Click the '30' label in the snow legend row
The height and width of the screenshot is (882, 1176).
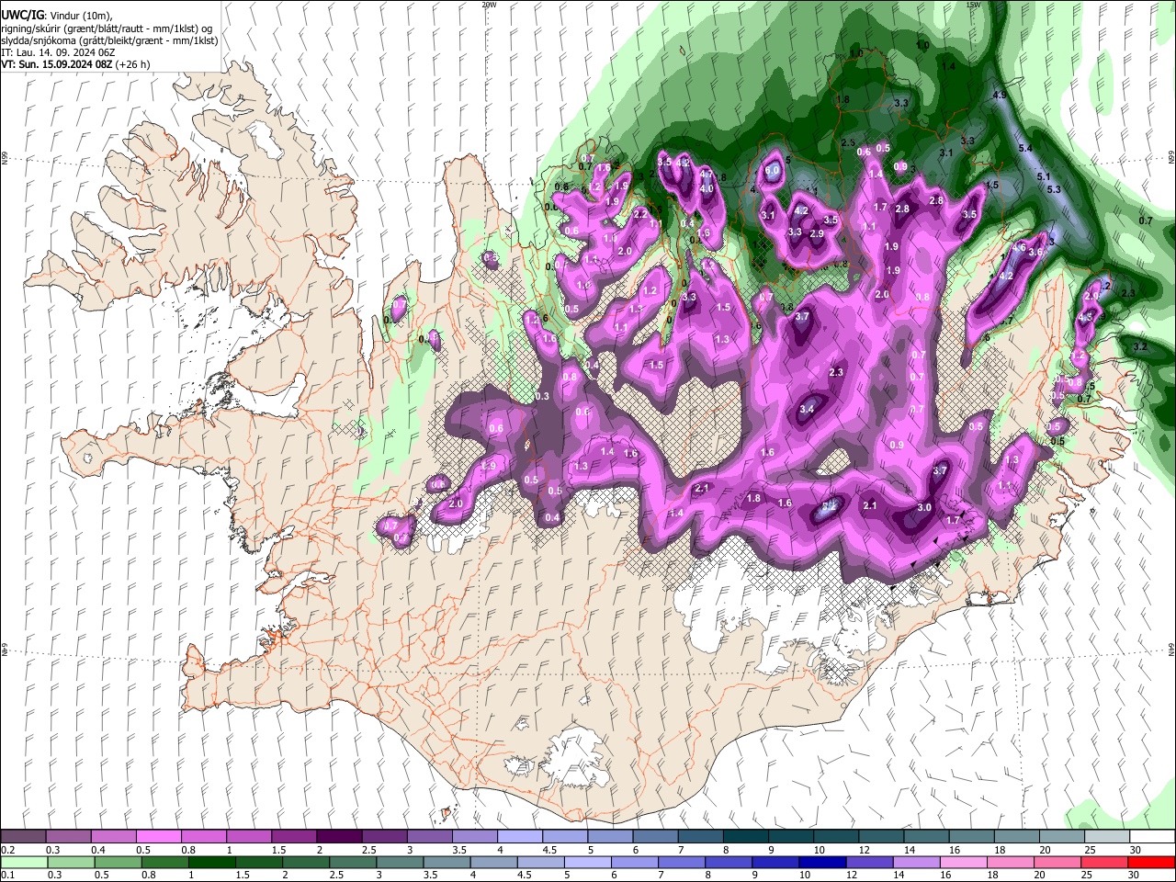pyautogui.click(x=1135, y=850)
